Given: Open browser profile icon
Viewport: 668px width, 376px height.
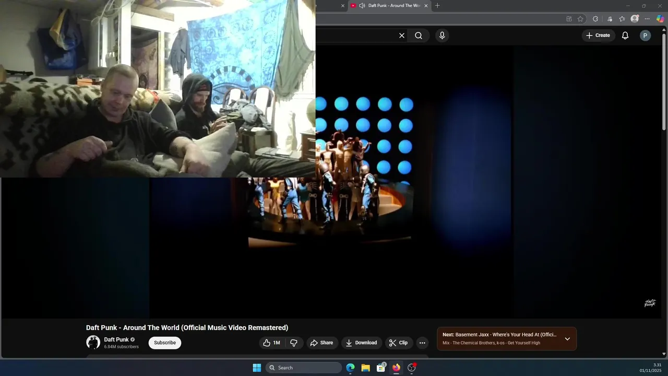Looking at the screenshot, I should click(635, 19).
